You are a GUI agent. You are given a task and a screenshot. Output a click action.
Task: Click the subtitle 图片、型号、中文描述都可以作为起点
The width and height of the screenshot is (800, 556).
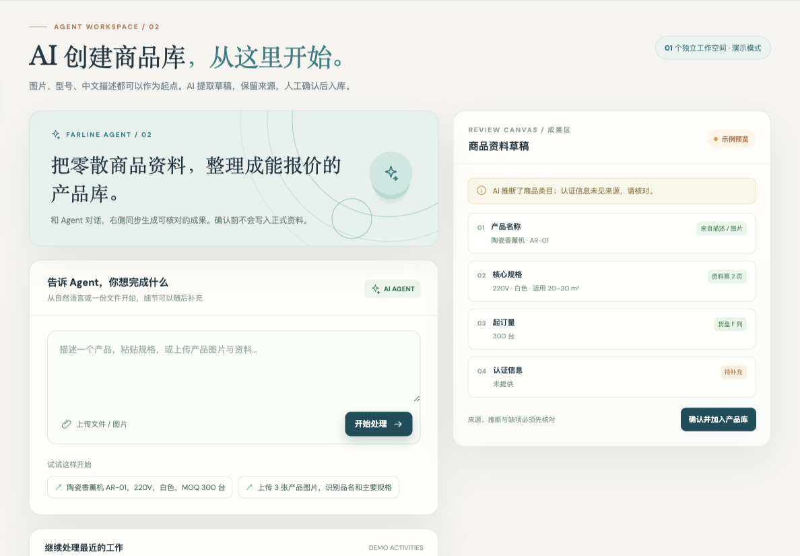point(191,86)
